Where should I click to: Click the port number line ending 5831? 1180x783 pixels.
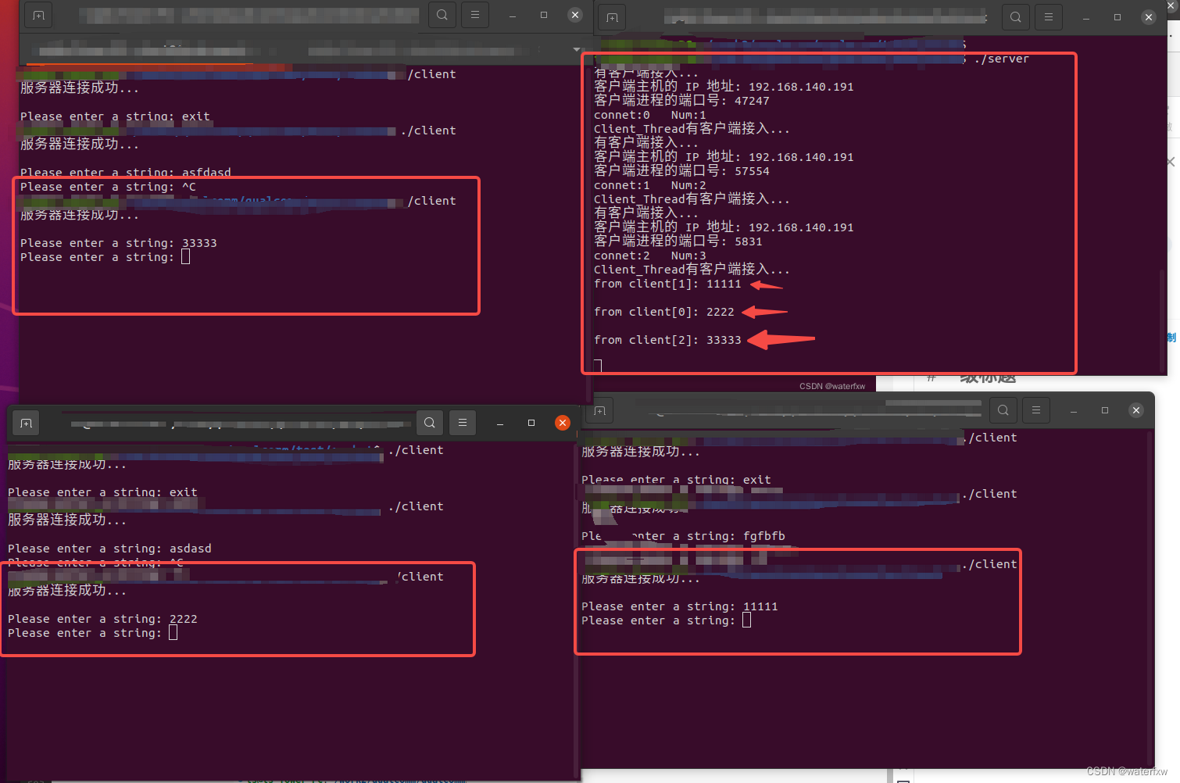(678, 241)
